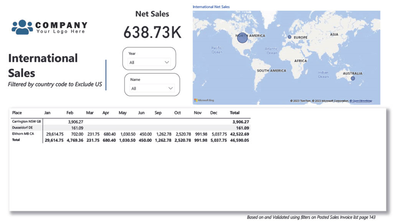This screenshot has height=224, width=393.
Task: Sort by the Place column header
Action: 17,112
